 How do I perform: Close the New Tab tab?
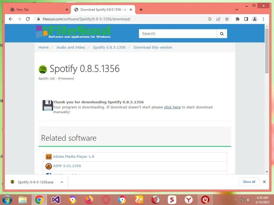click(67, 10)
